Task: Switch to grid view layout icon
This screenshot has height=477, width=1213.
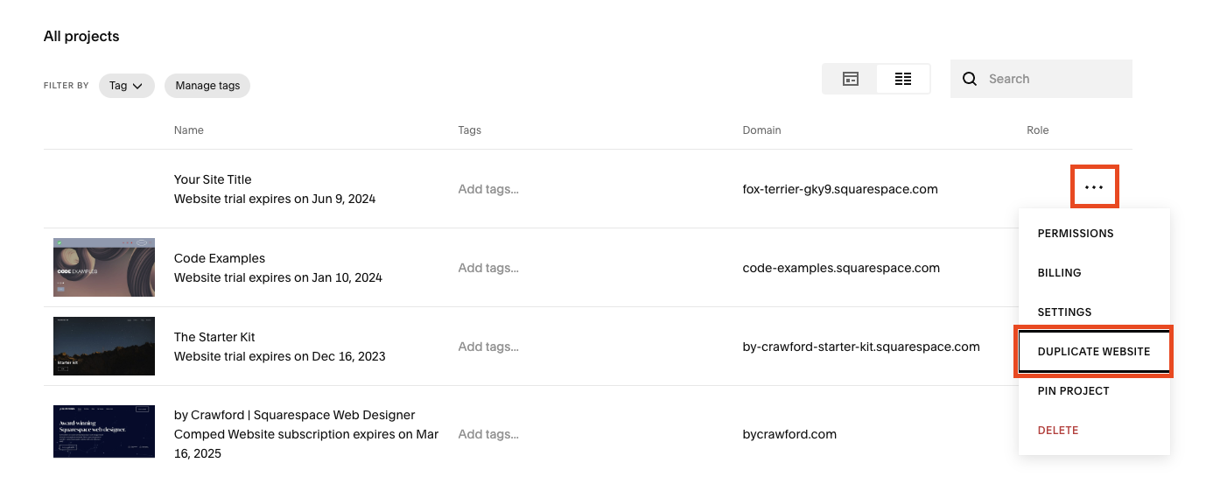Action: point(850,79)
